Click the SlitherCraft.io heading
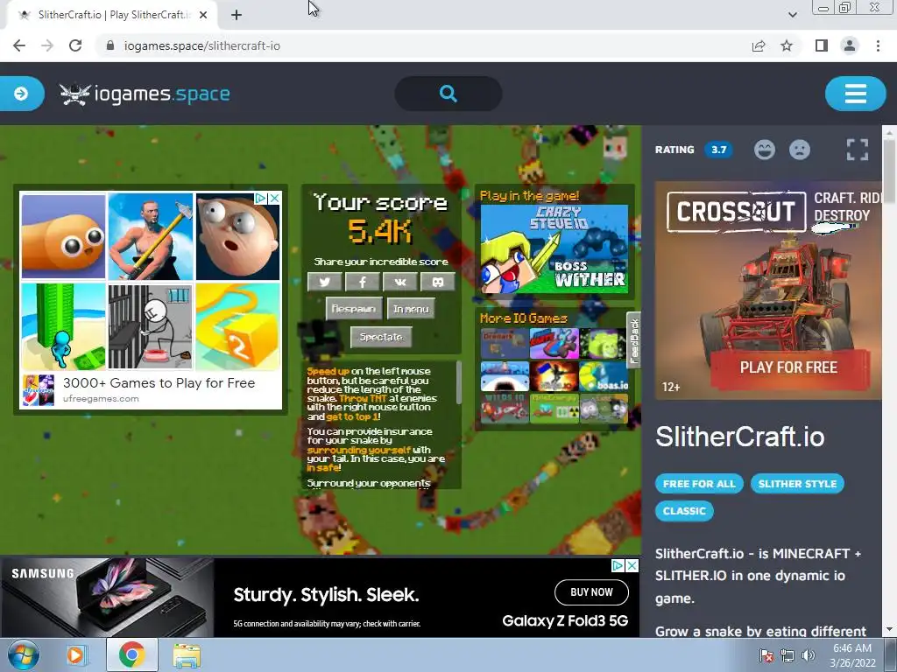This screenshot has width=897, height=672. coord(739,437)
